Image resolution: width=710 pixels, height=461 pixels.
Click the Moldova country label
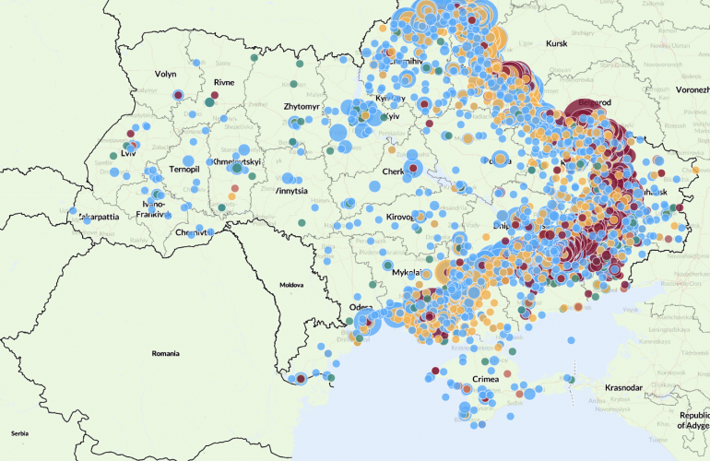[292, 285]
